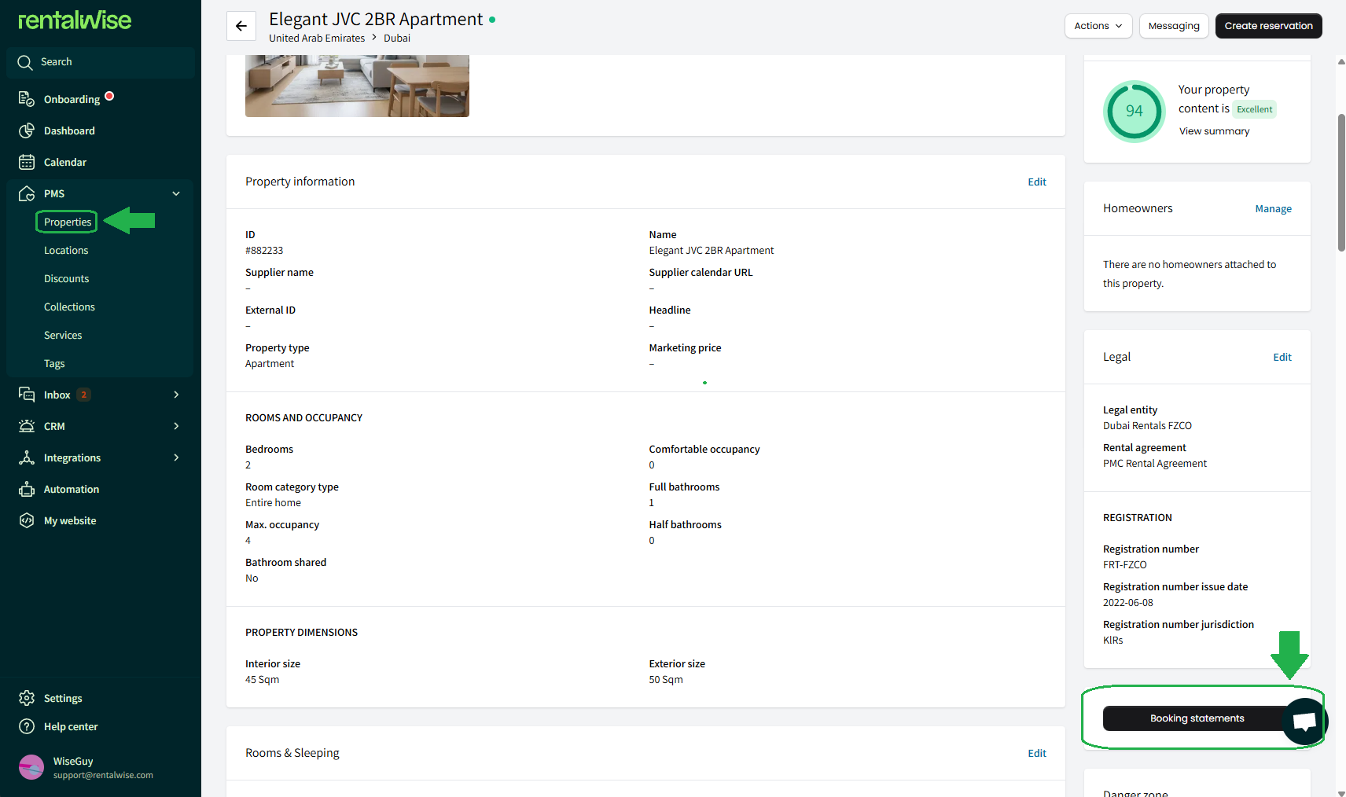The width and height of the screenshot is (1346, 797).
Task: Click the property photo thumbnail
Action: pyautogui.click(x=357, y=86)
